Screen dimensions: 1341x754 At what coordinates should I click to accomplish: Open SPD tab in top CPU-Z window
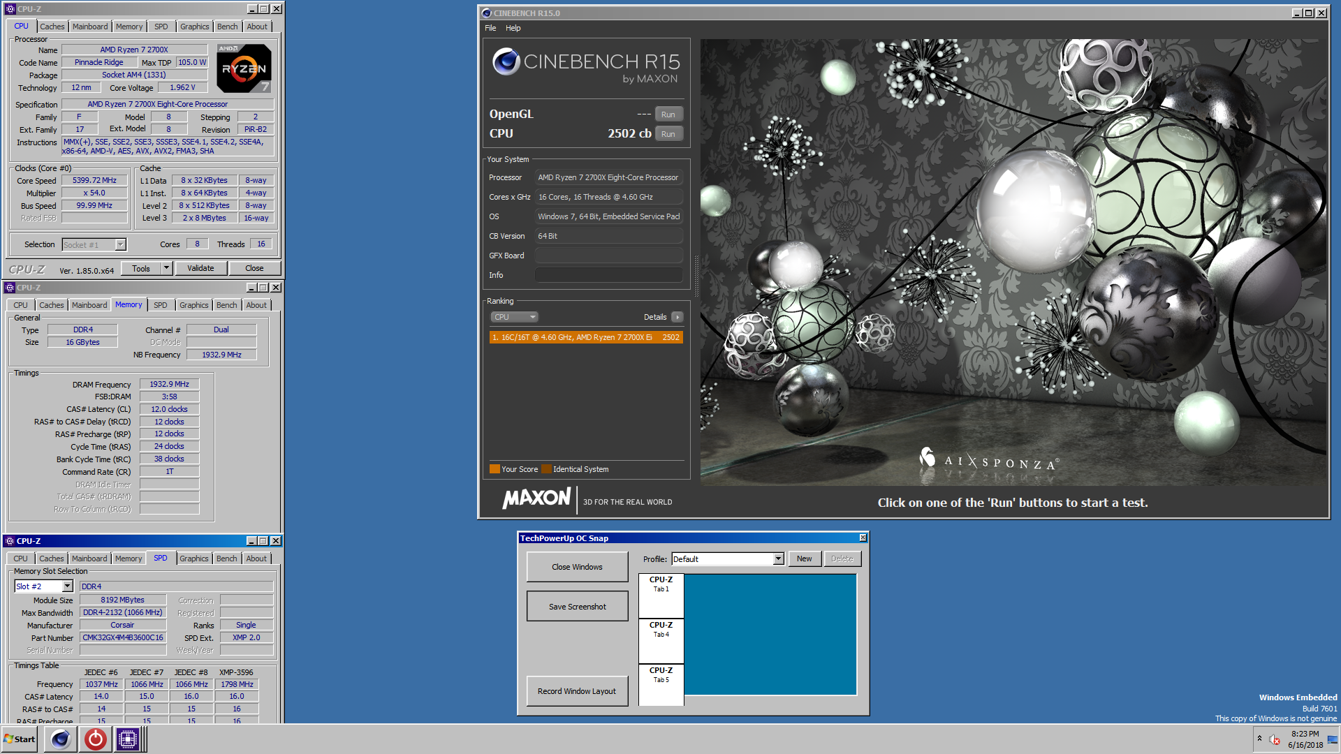click(161, 27)
